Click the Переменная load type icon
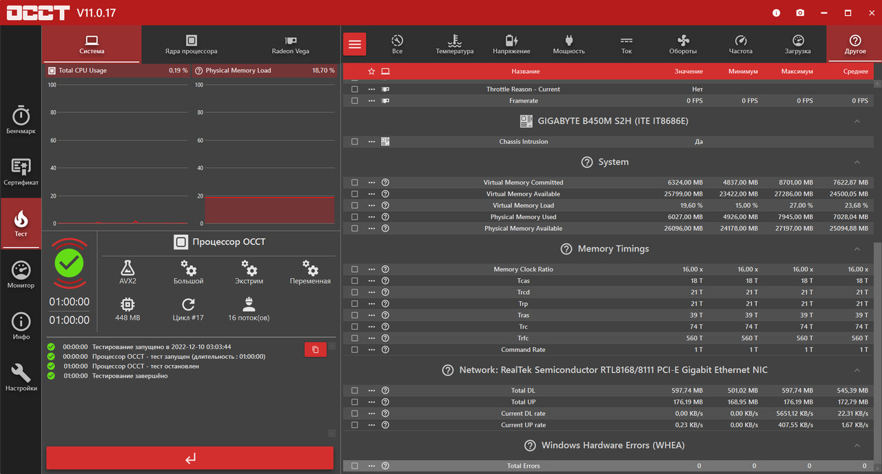 point(310,267)
